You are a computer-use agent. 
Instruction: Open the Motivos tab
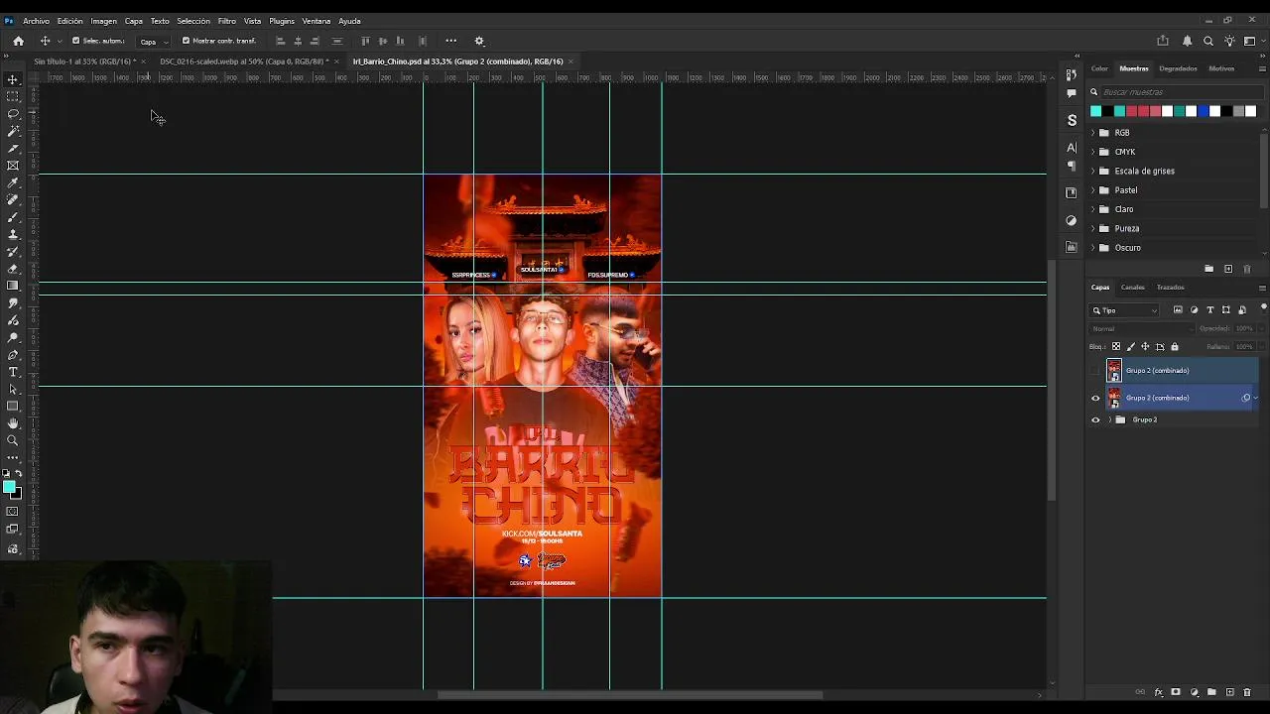click(x=1221, y=68)
